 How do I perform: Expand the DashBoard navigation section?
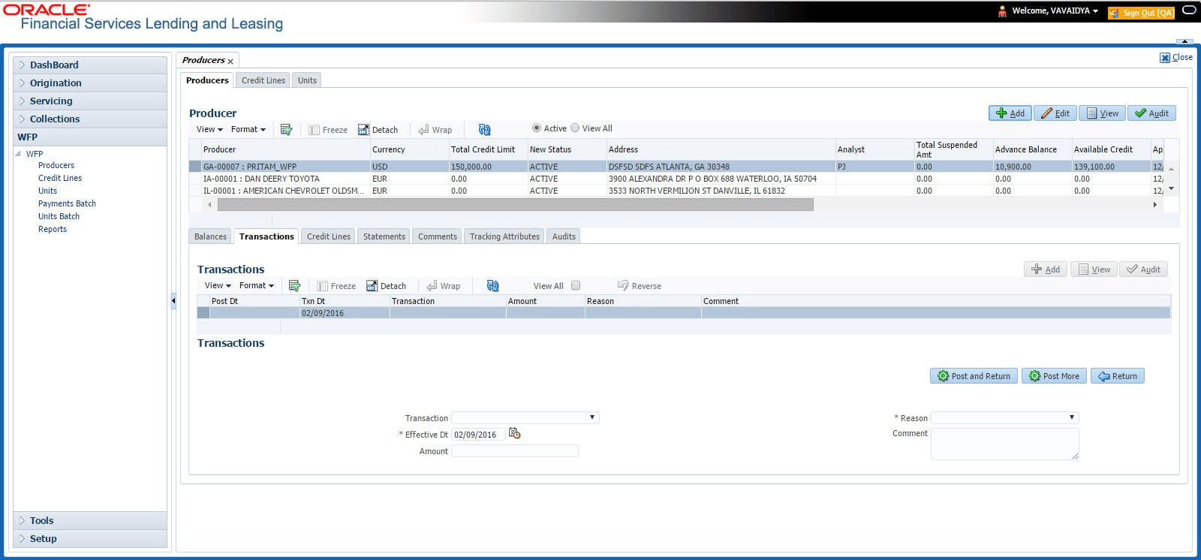coord(90,65)
